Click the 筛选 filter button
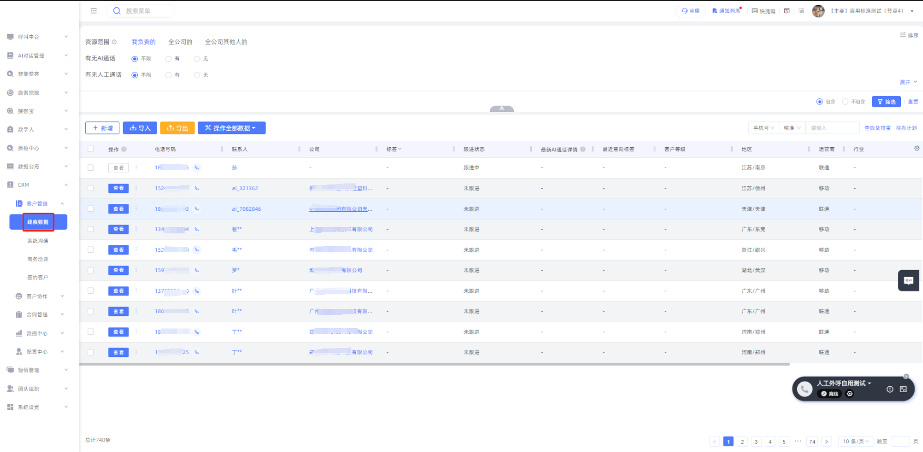923x452 pixels. [x=886, y=102]
